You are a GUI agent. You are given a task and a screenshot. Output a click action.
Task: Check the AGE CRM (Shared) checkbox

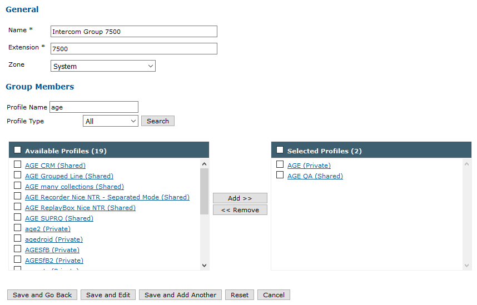[18, 165]
